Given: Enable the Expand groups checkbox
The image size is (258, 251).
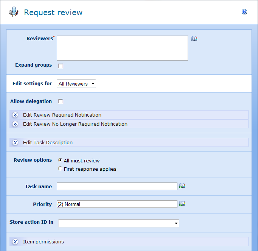Looking at the screenshot, I should coord(61,66).
